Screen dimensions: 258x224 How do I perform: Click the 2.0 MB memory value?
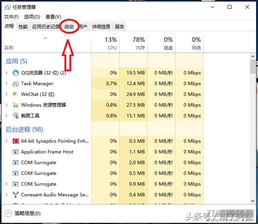137,163
